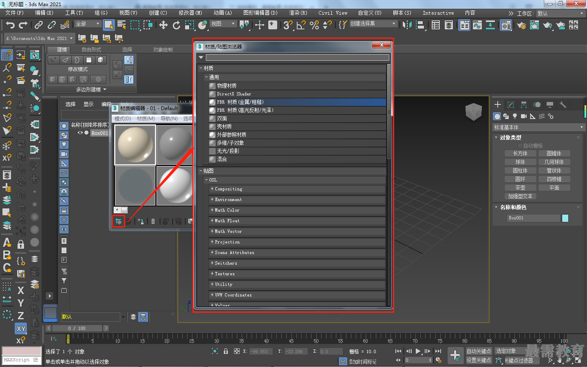Activate the Select and Move tool
The height and width of the screenshot is (367, 587).
tap(163, 25)
